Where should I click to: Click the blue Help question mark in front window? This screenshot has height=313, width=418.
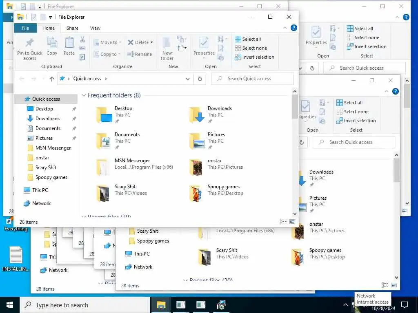tap(293, 28)
